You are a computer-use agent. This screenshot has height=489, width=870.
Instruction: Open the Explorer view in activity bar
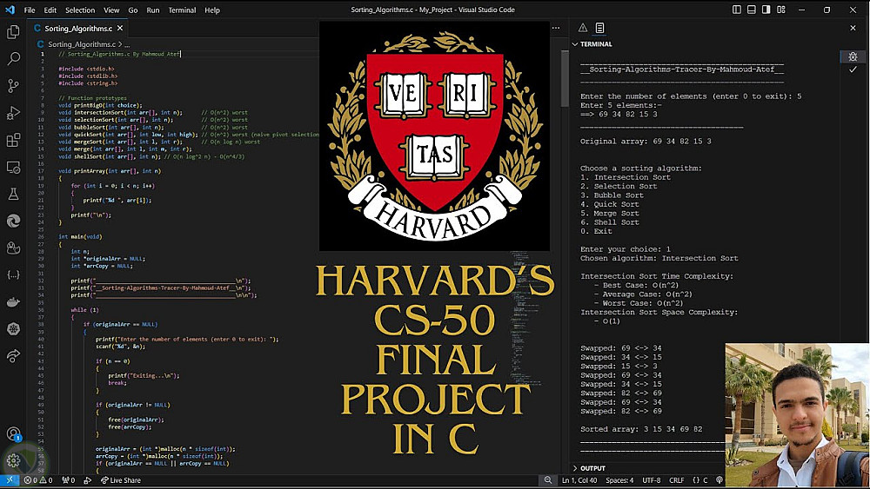(x=13, y=31)
